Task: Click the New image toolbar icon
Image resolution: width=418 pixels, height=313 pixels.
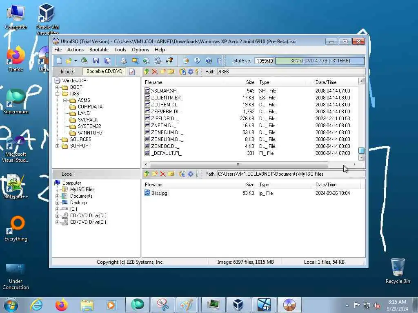Action: (x=59, y=61)
